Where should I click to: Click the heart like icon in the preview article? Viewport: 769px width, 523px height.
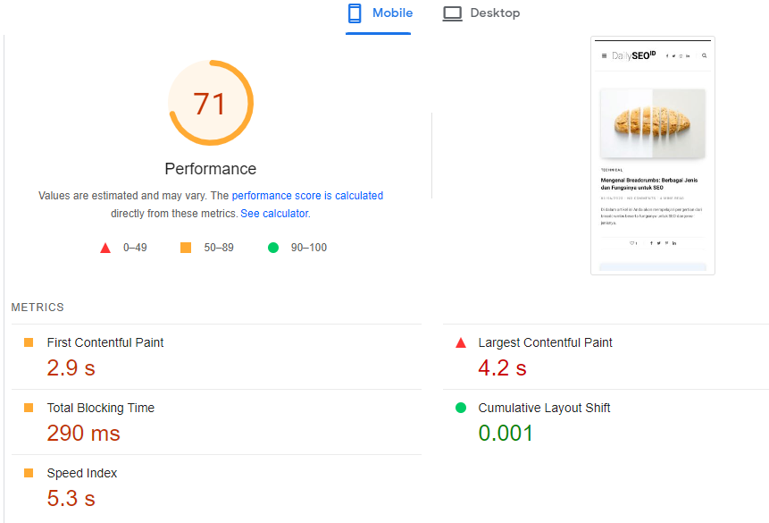pos(634,242)
